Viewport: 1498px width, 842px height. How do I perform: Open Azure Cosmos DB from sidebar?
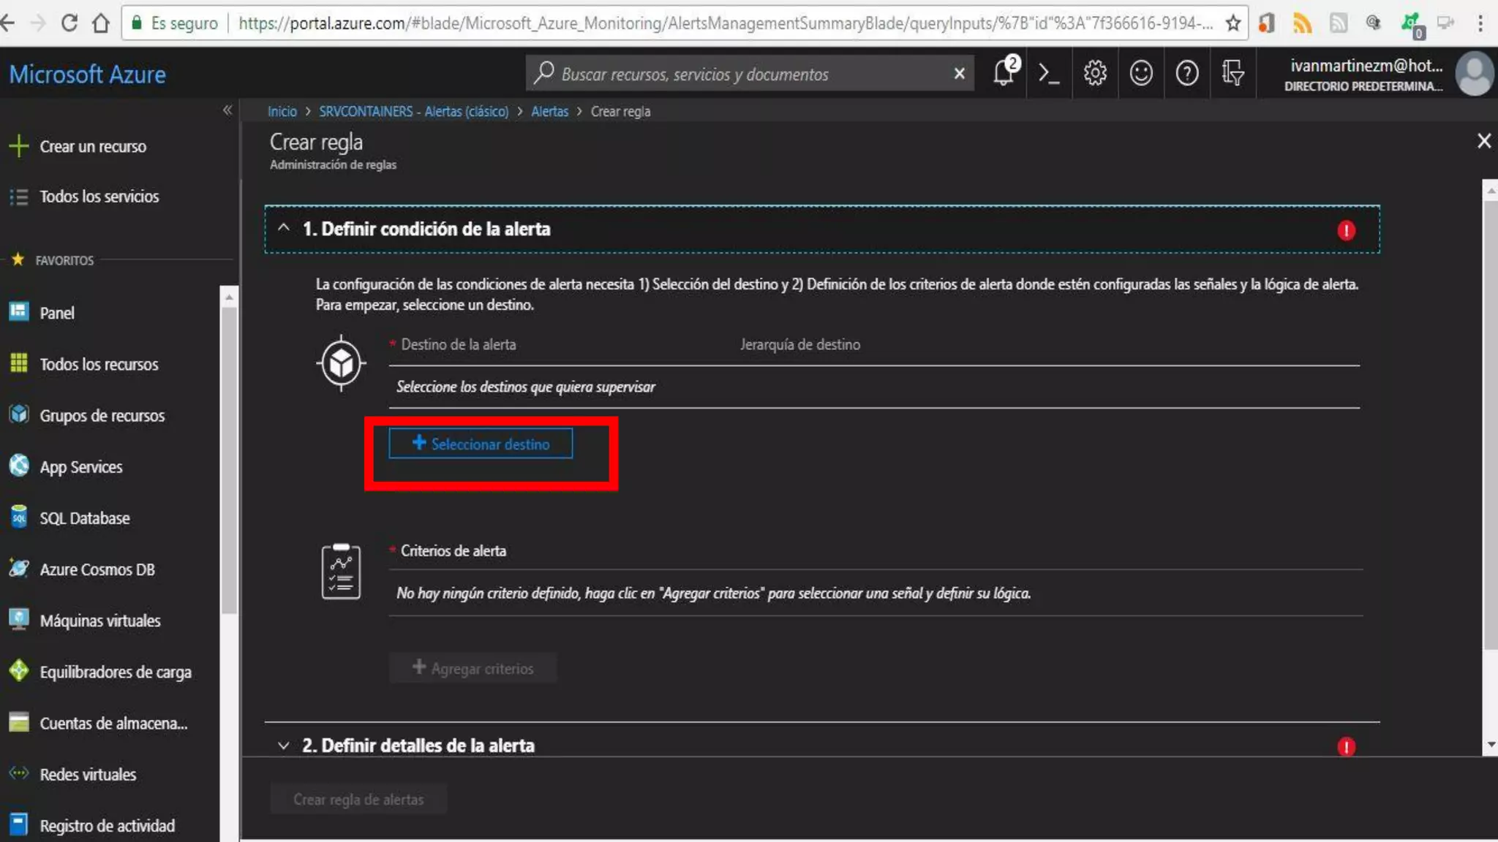tap(97, 569)
